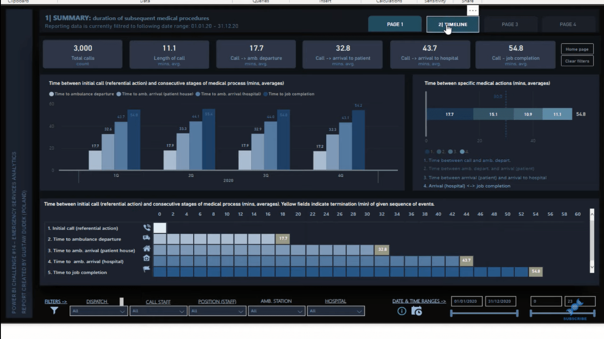Click the filter funnel icon

click(x=54, y=311)
